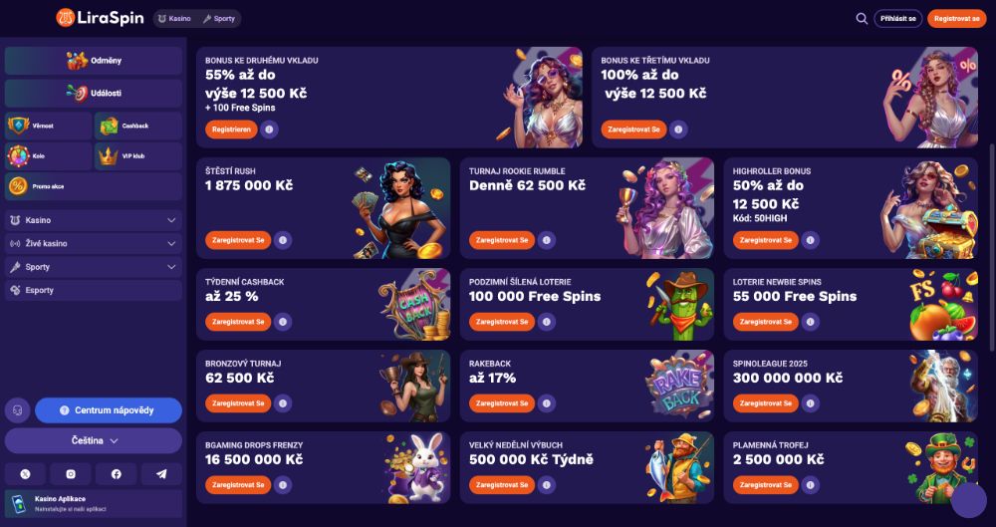Open the search magnifier icon
996x527 pixels.
coord(862,19)
